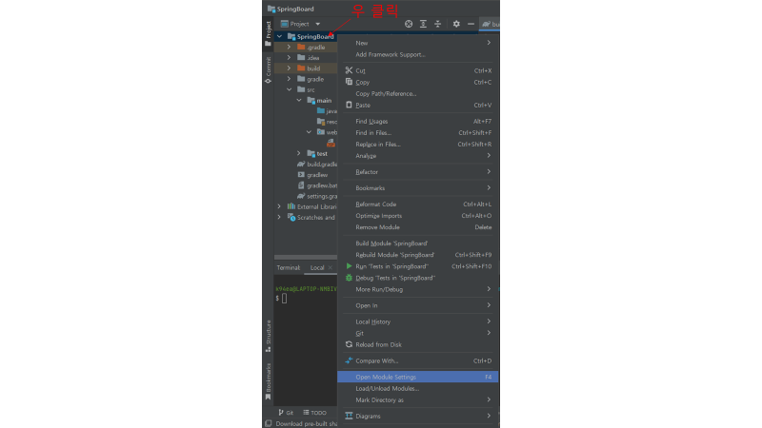This screenshot has height=428, width=762.
Task: Collapse the SpringBoard root node
Action: tap(278, 36)
